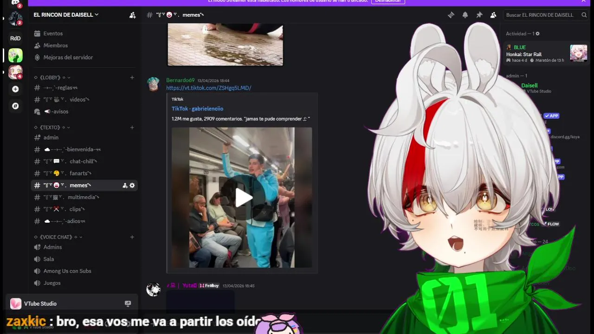Screen dimensions: 594x334
Task: Click the Add a Server plus icon
Action: [x=15, y=89]
